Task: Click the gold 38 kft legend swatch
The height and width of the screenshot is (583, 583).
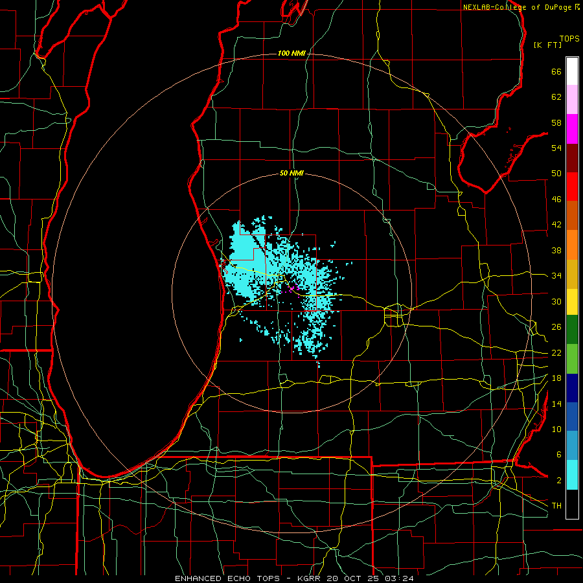Action: (x=572, y=274)
